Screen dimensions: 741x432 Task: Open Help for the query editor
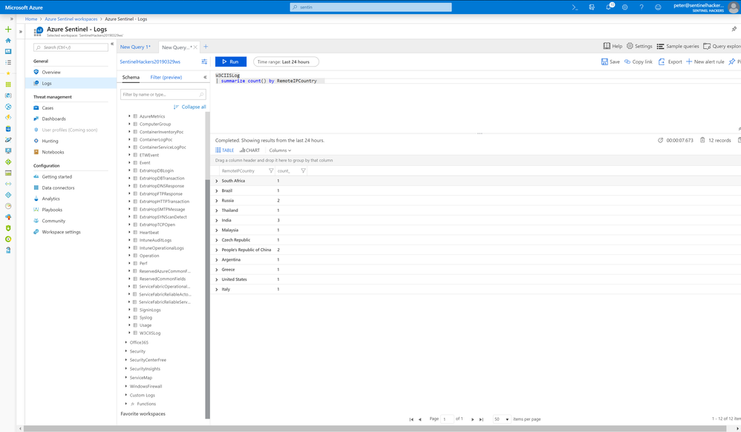613,46
